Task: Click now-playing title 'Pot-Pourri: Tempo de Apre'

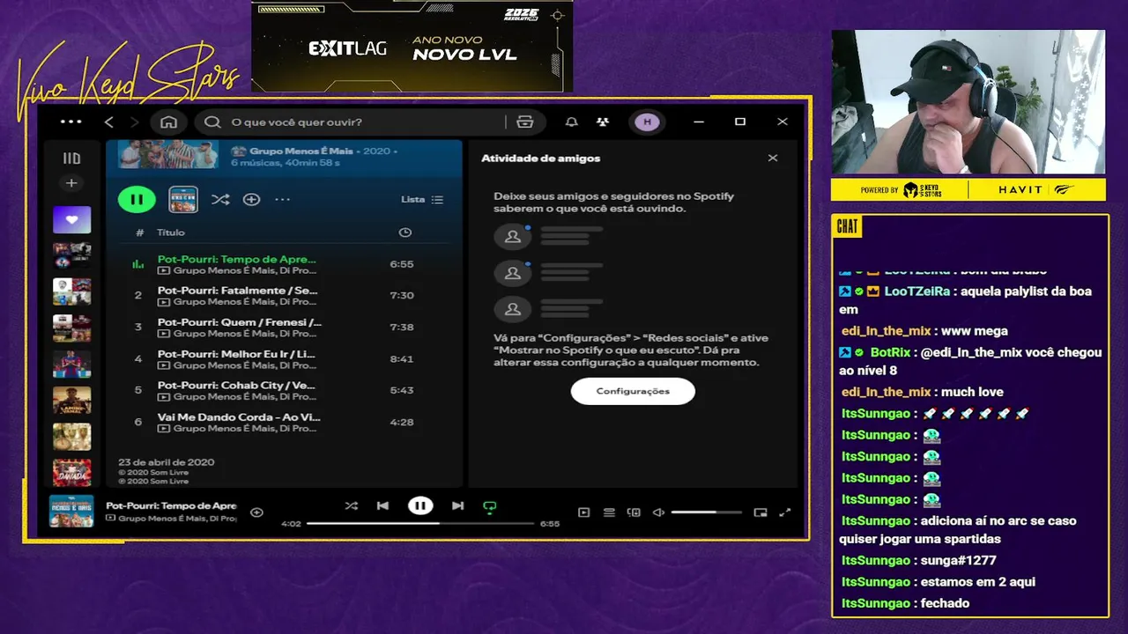Action: click(x=171, y=505)
